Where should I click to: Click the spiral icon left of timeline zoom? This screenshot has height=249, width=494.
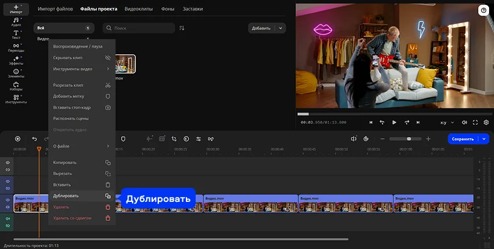[366, 139]
